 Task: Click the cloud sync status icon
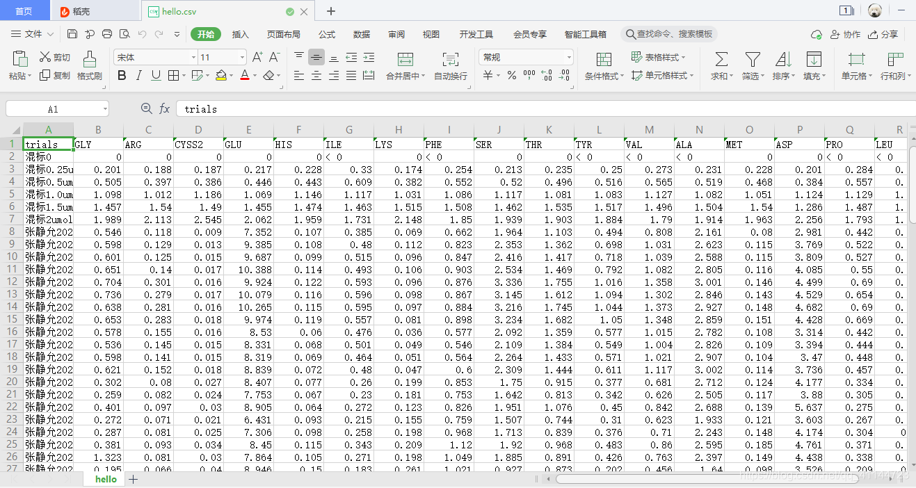817,34
